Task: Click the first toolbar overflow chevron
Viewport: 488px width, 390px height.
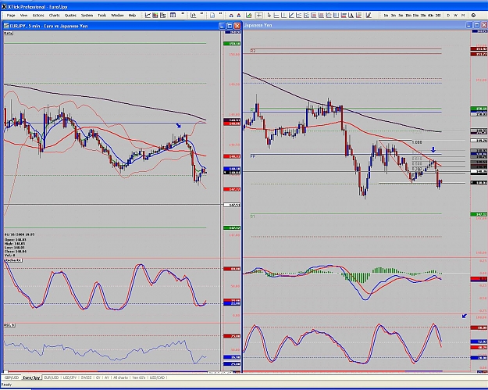Action: (183, 14)
